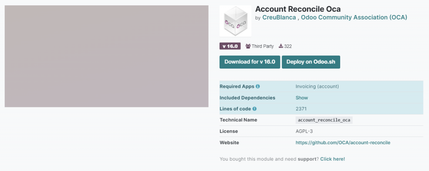Click the Third Party label
Image resolution: width=429 pixels, height=171 pixels.
(263, 46)
